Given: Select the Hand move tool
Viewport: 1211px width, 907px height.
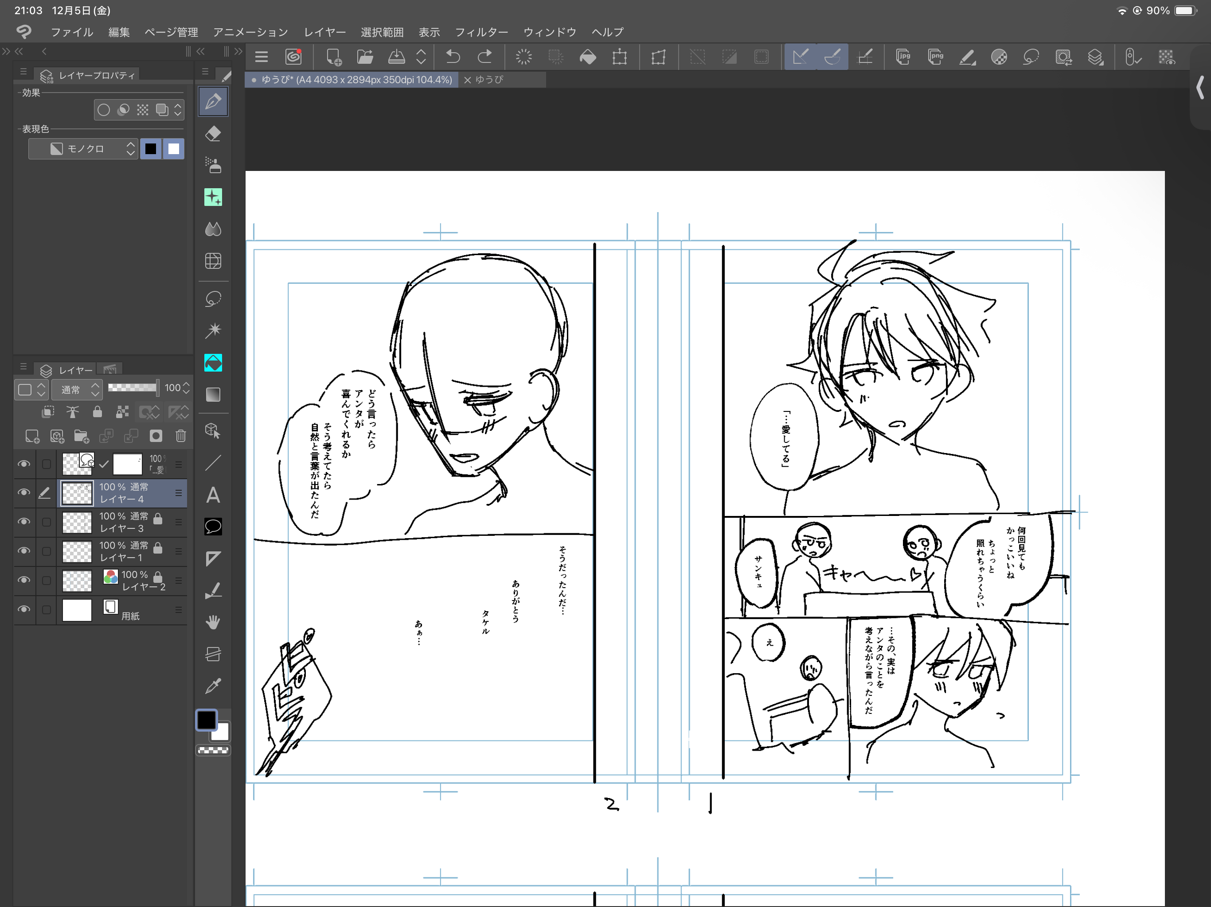Looking at the screenshot, I should click(x=213, y=622).
